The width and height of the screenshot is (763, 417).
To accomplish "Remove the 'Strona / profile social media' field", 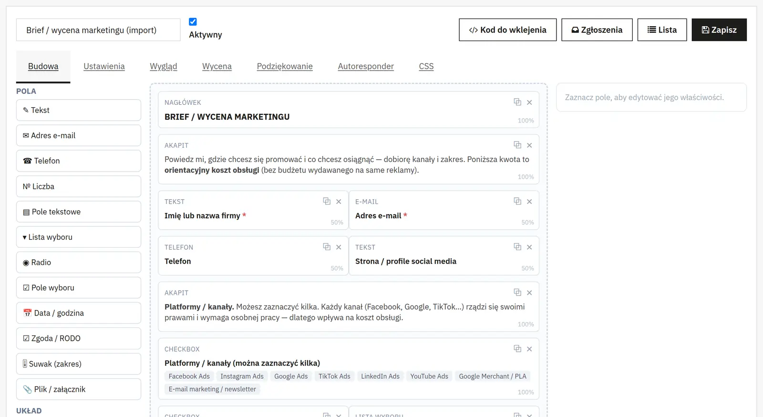I will pyautogui.click(x=529, y=247).
